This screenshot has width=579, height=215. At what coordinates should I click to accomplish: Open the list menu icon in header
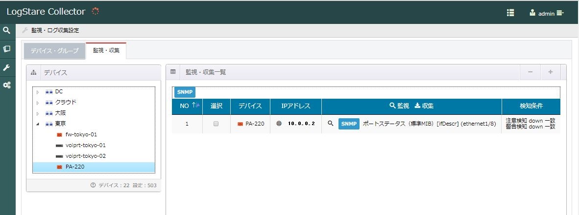point(510,13)
